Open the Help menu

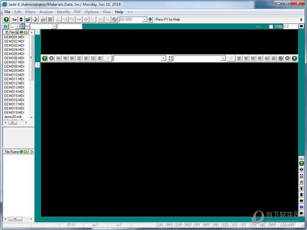click(119, 12)
